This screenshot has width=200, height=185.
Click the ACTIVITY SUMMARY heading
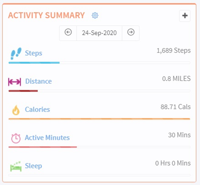pyautogui.click(x=46, y=15)
